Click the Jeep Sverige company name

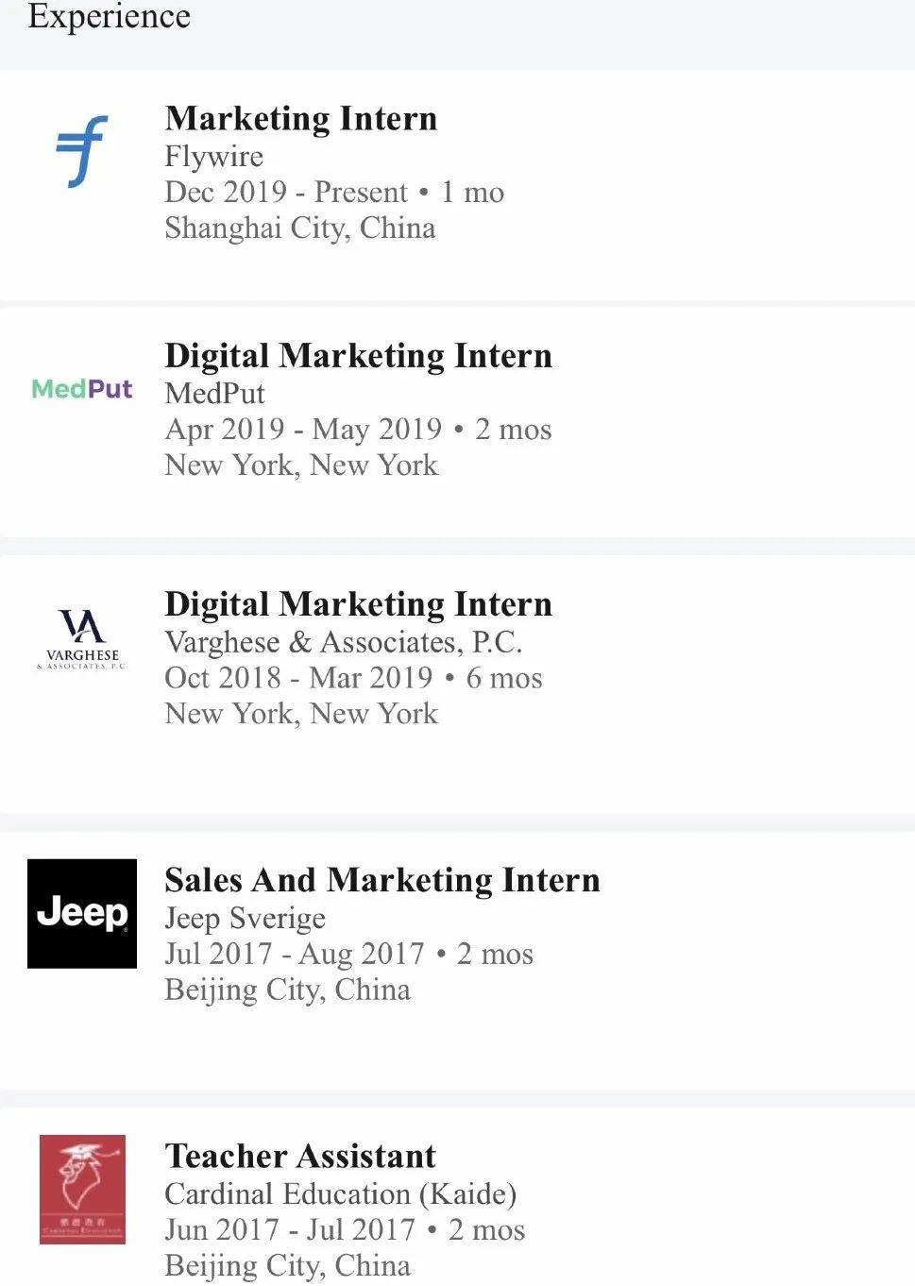click(x=246, y=919)
